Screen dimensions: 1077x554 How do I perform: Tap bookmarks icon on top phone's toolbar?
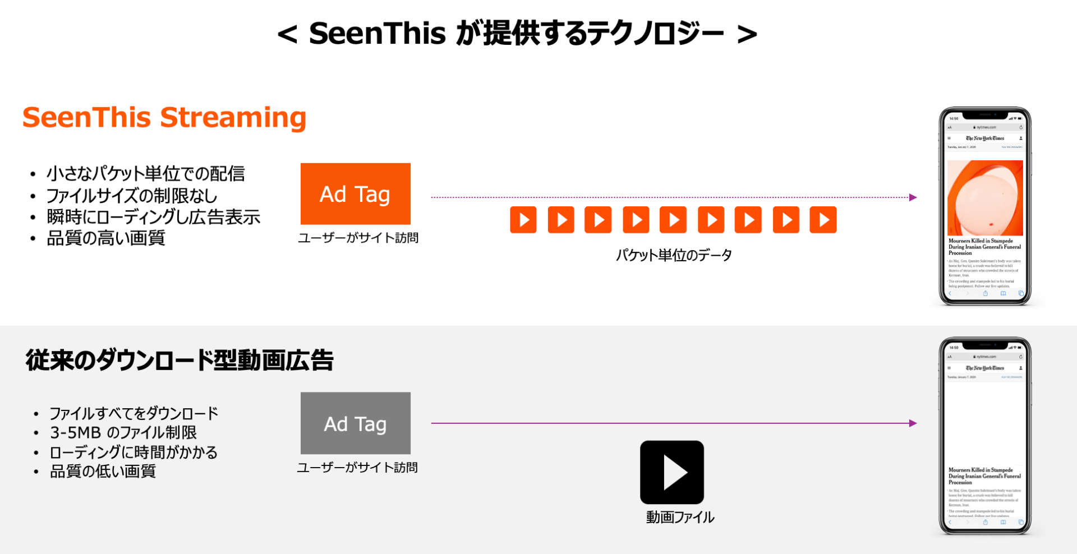pyautogui.click(x=1003, y=293)
